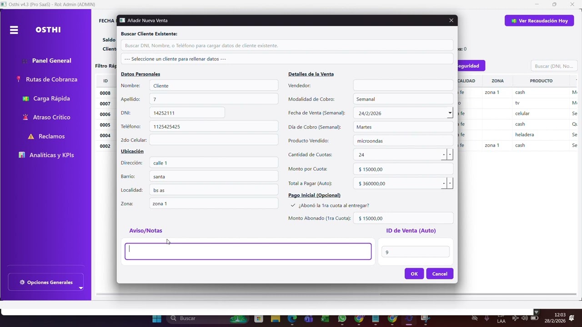
Task: Increase Cantidad de Cuotas with up arrow
Action: coord(444,155)
